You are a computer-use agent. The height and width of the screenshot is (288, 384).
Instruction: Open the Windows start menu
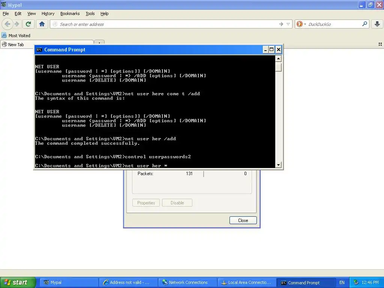18,282
